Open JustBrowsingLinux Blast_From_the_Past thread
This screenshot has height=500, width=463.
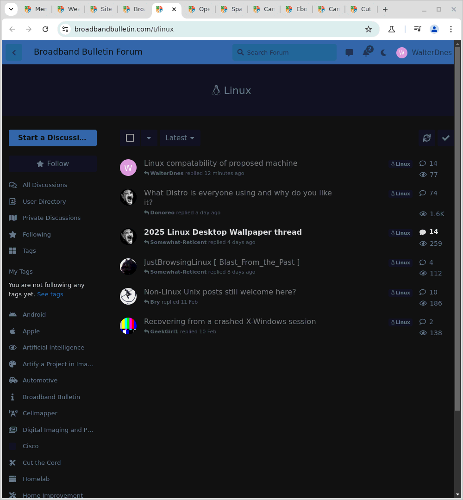pyautogui.click(x=222, y=262)
